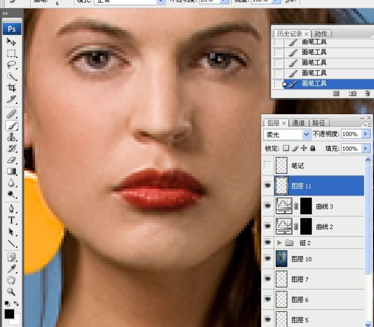
Task: Switch to the 图层 tab
Action: coord(273,123)
